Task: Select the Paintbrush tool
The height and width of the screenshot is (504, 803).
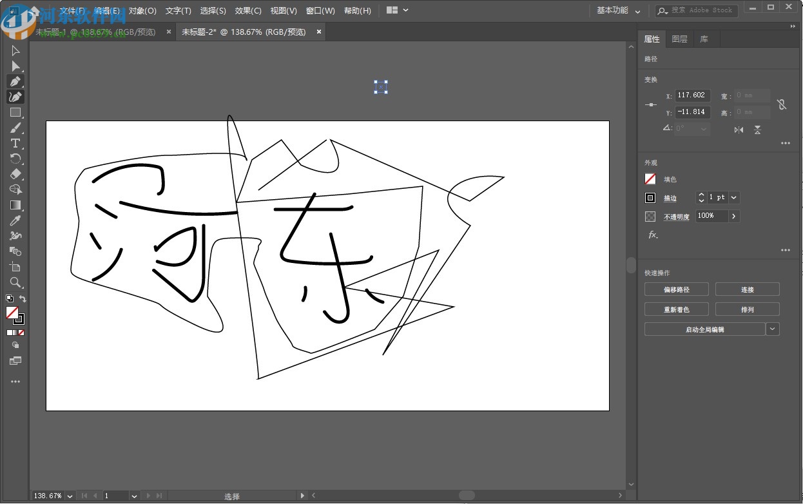Action: pyautogui.click(x=15, y=128)
